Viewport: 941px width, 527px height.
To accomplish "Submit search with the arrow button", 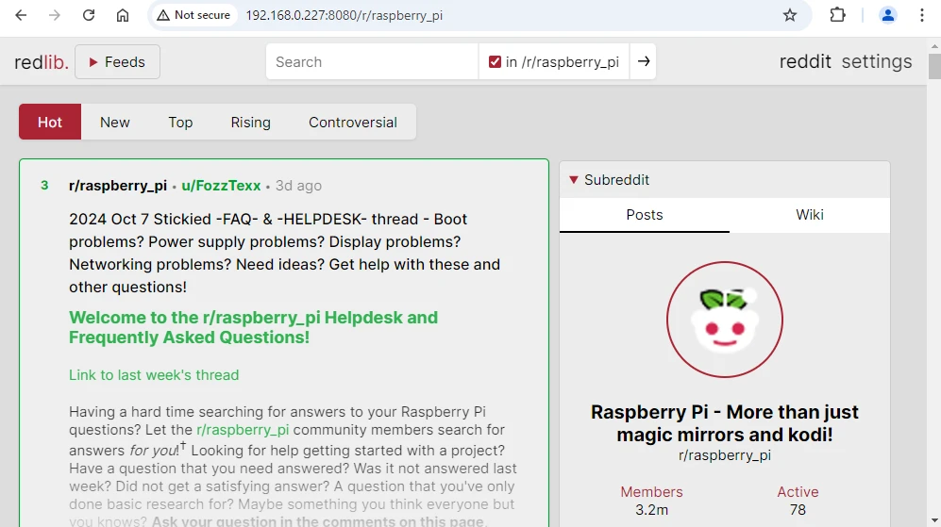I will click(x=643, y=62).
